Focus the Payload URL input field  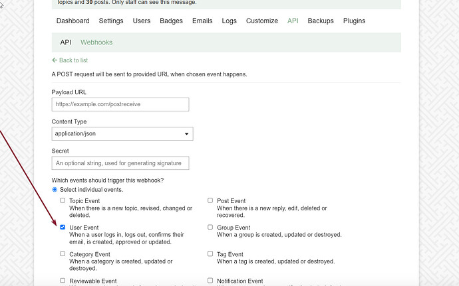120,104
